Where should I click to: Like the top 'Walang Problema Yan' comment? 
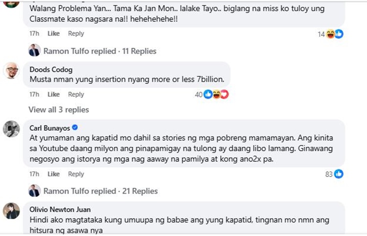click(54, 34)
